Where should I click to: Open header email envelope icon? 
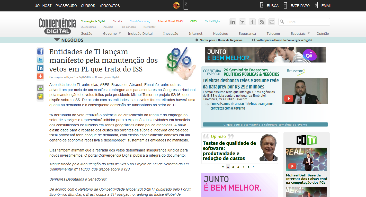[x=272, y=22]
